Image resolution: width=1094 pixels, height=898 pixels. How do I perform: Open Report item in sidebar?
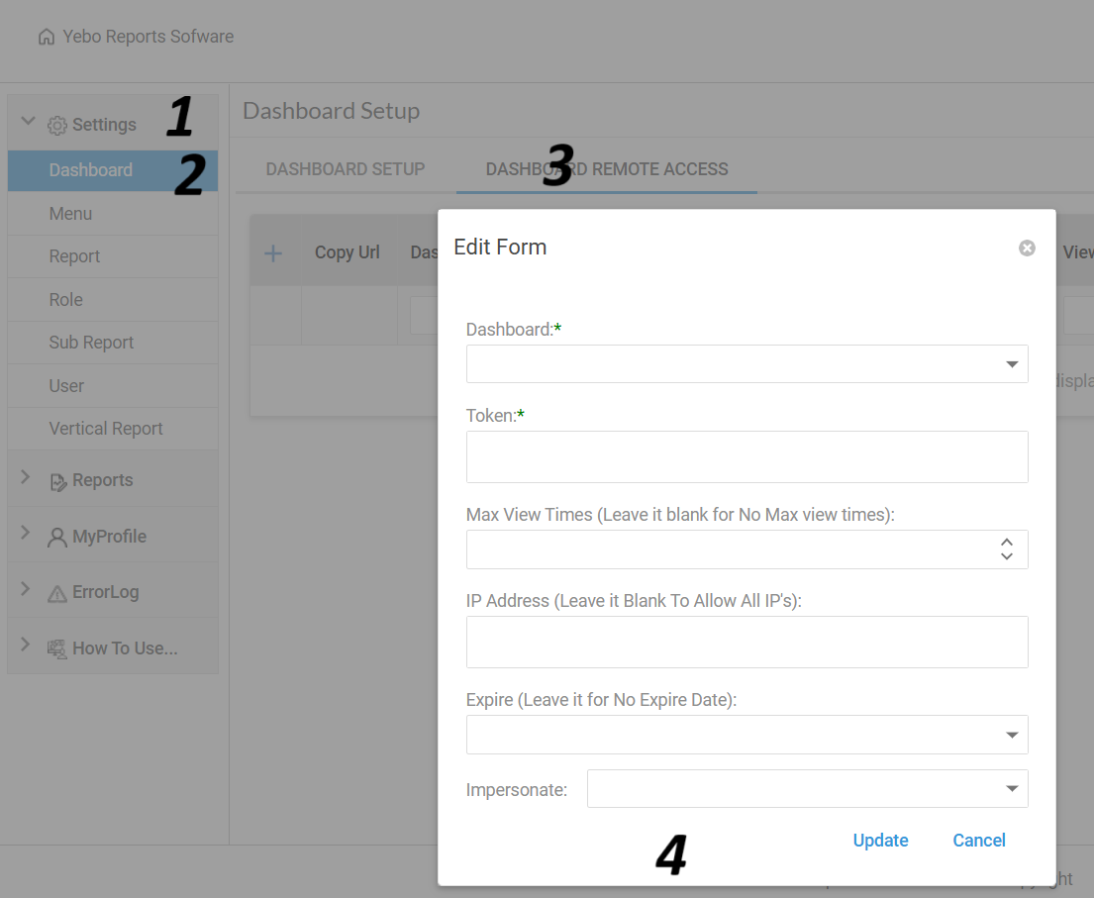113,256
